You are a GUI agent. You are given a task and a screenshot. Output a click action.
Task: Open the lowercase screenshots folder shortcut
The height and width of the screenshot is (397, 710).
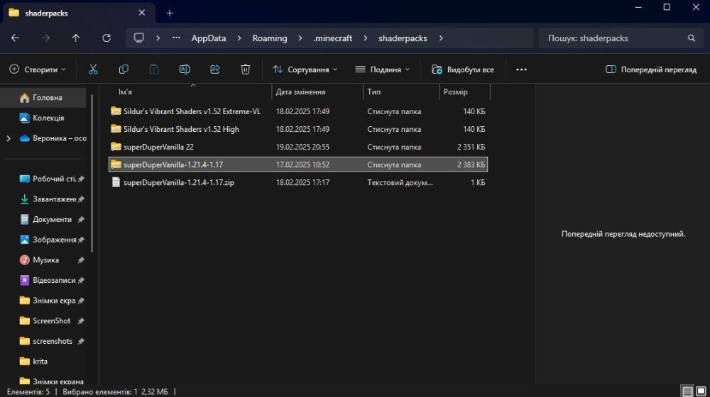point(45,341)
